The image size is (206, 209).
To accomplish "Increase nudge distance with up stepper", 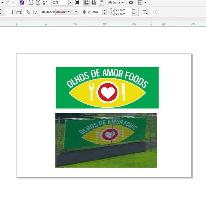I will click(x=105, y=11).
